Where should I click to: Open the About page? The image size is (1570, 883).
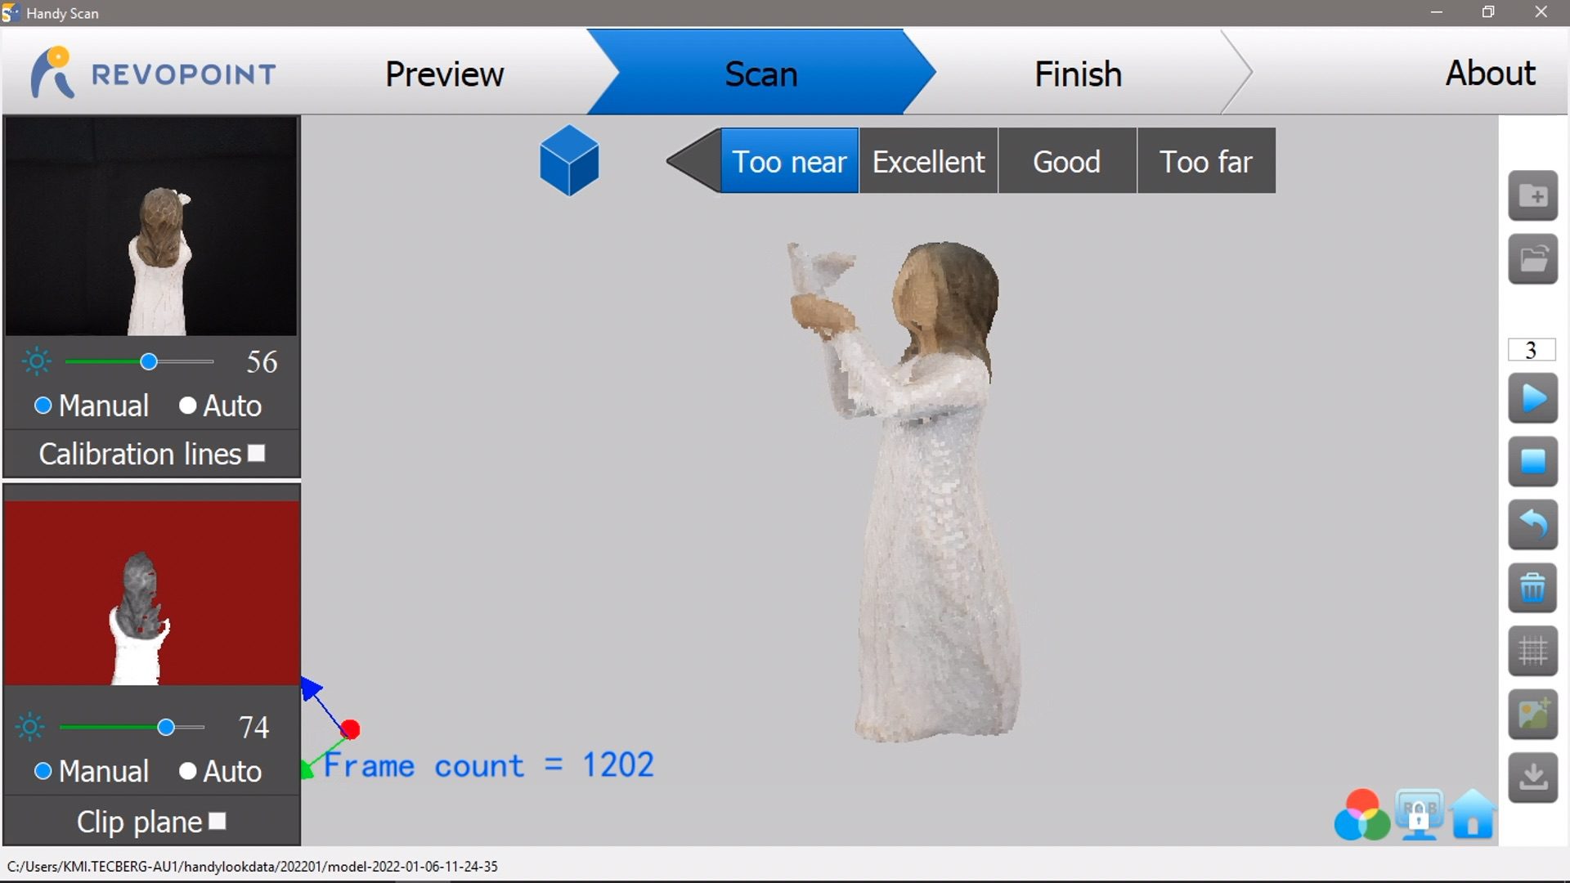coord(1490,74)
